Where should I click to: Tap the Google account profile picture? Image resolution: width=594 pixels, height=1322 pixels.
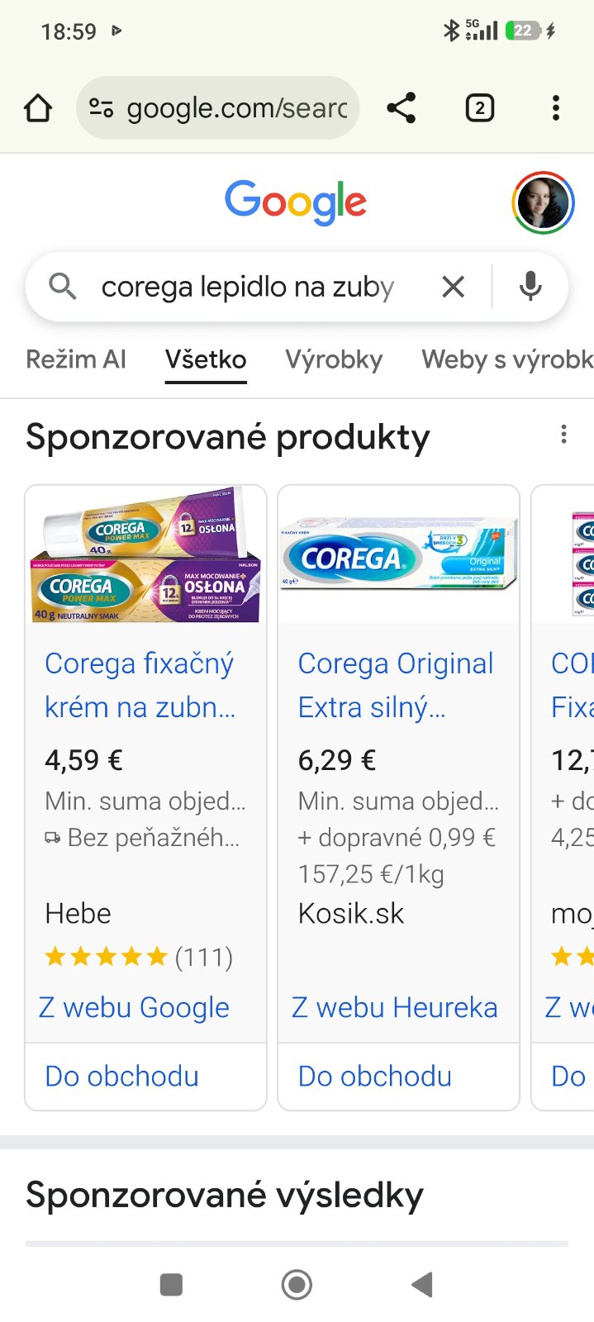(x=543, y=203)
